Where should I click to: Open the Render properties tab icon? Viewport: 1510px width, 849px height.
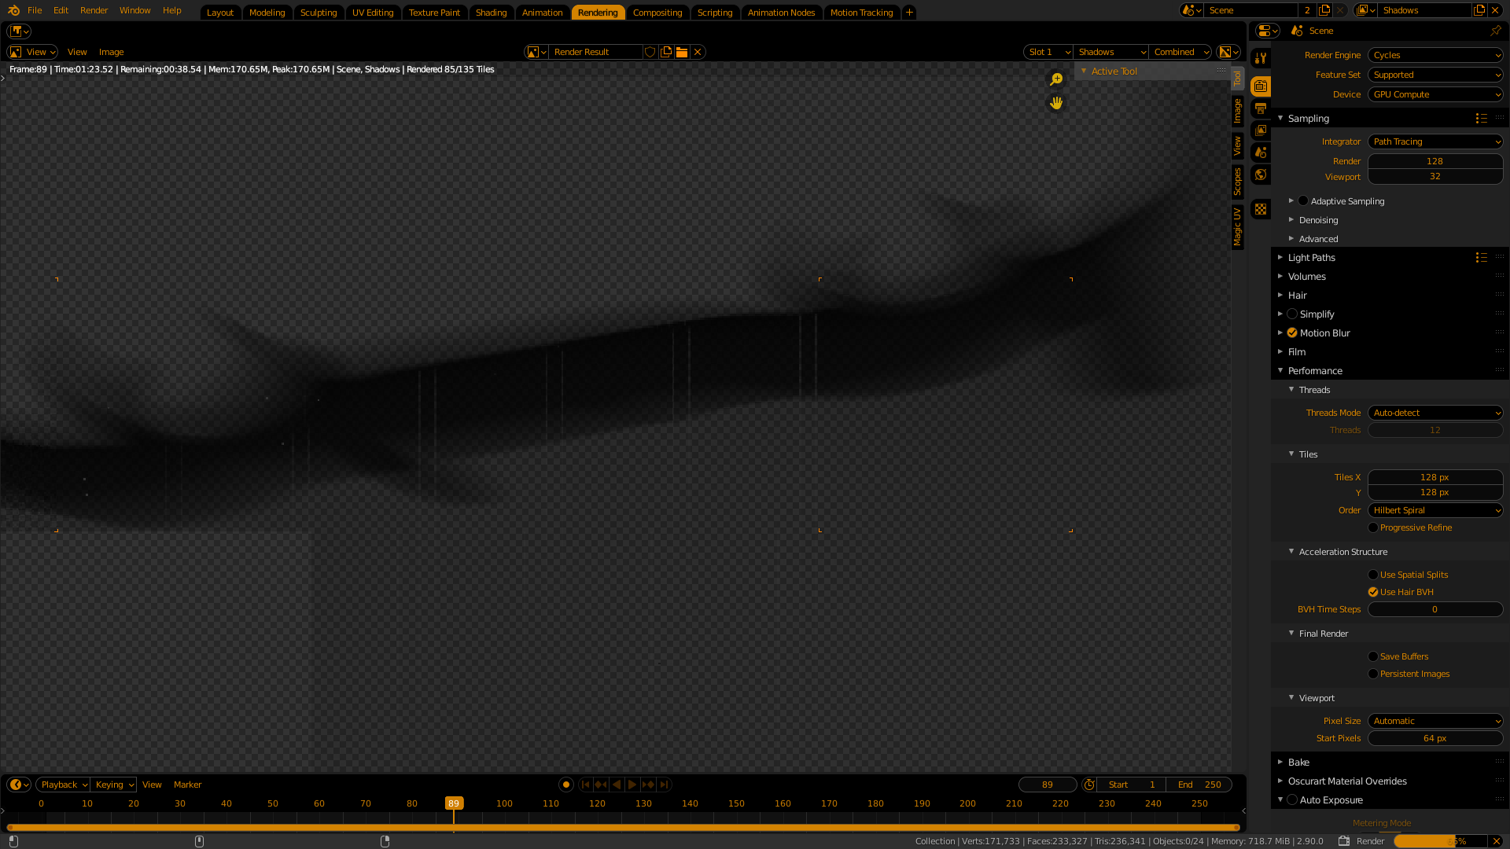[x=1261, y=86]
